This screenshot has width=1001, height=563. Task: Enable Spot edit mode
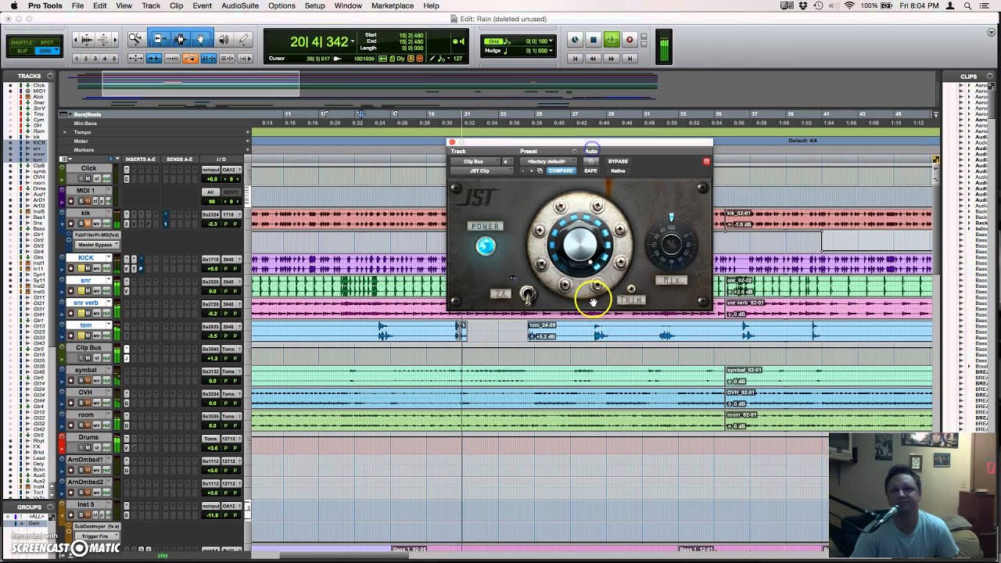pos(47,42)
